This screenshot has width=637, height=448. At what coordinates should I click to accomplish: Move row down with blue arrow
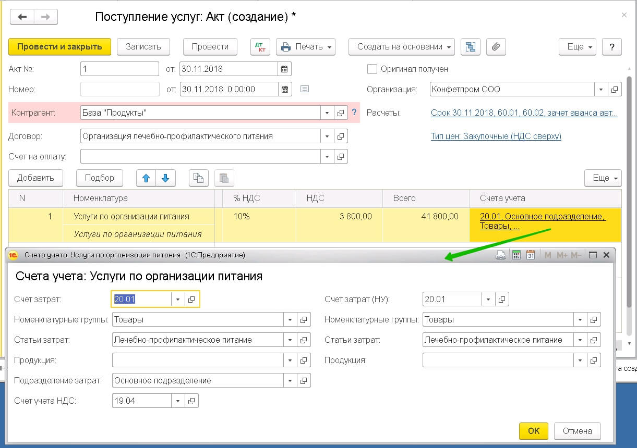[x=165, y=178]
